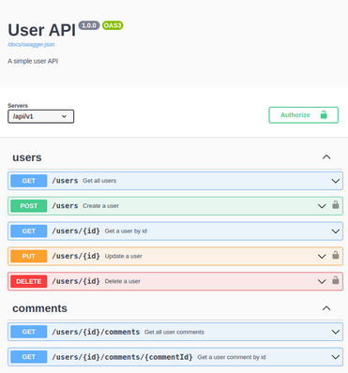
Task: Expand GET /users/{id}/comments using its chevron
Action: (336, 332)
